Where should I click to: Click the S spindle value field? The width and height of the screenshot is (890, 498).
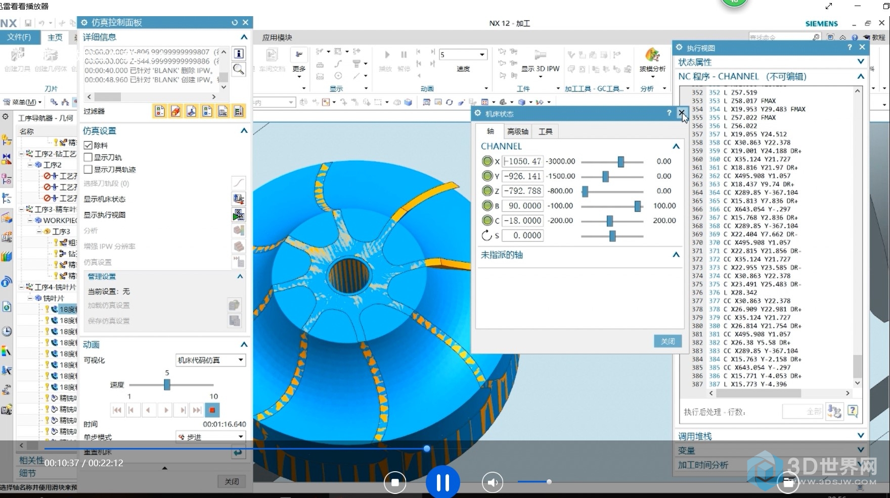[x=522, y=235]
